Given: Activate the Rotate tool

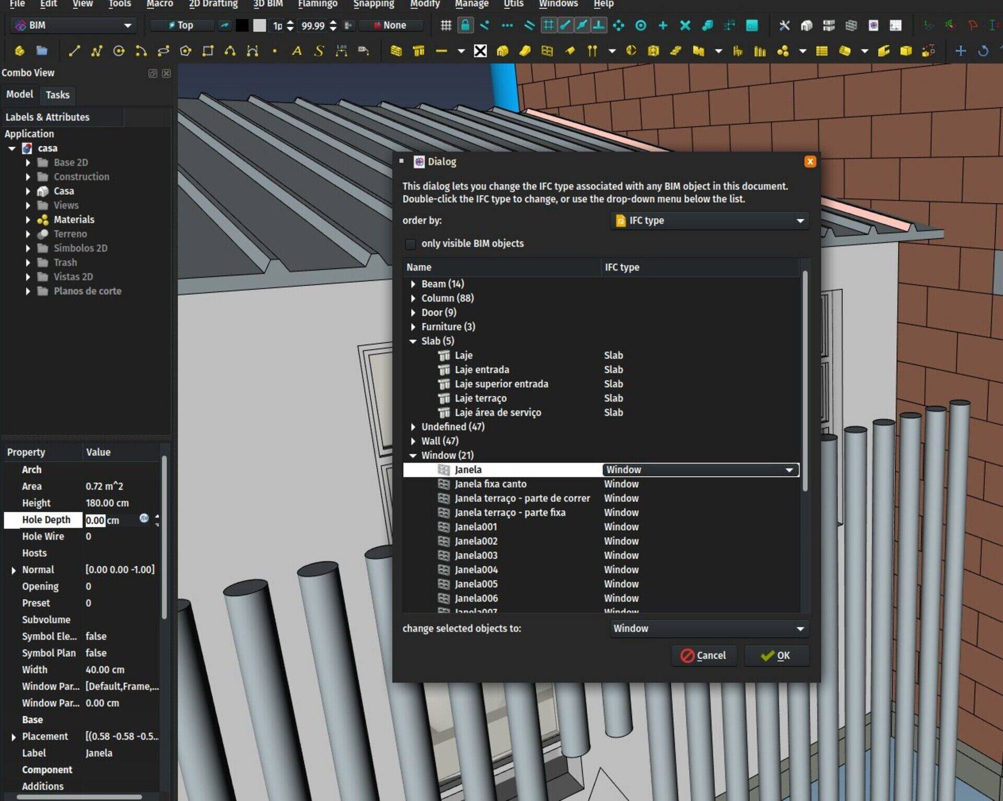Looking at the screenshot, I should pyautogui.click(x=983, y=51).
